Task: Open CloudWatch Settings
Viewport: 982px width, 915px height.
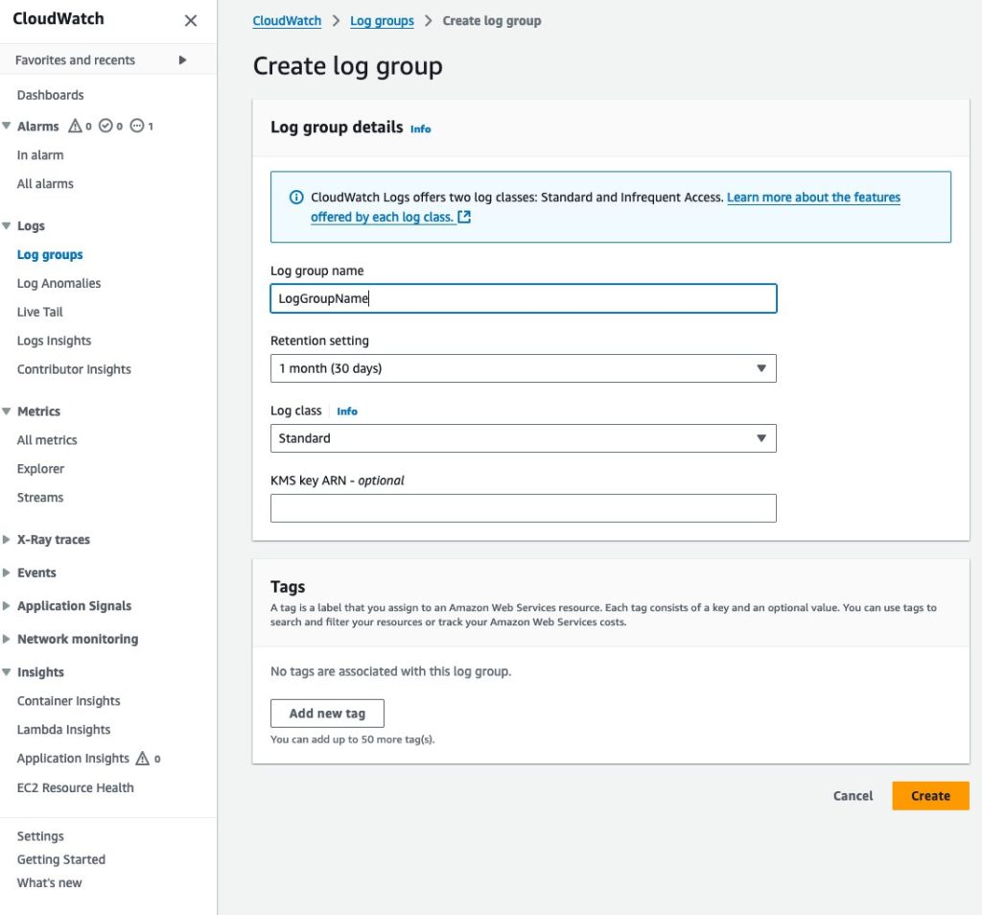Action: 40,836
